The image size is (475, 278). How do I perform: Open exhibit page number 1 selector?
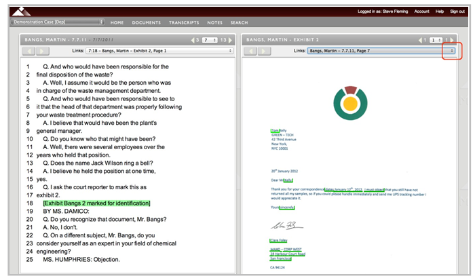(436, 40)
